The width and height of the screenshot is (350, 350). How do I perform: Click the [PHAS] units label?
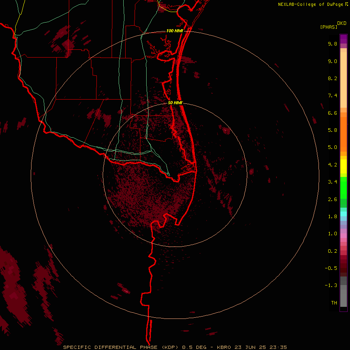pos(329,27)
